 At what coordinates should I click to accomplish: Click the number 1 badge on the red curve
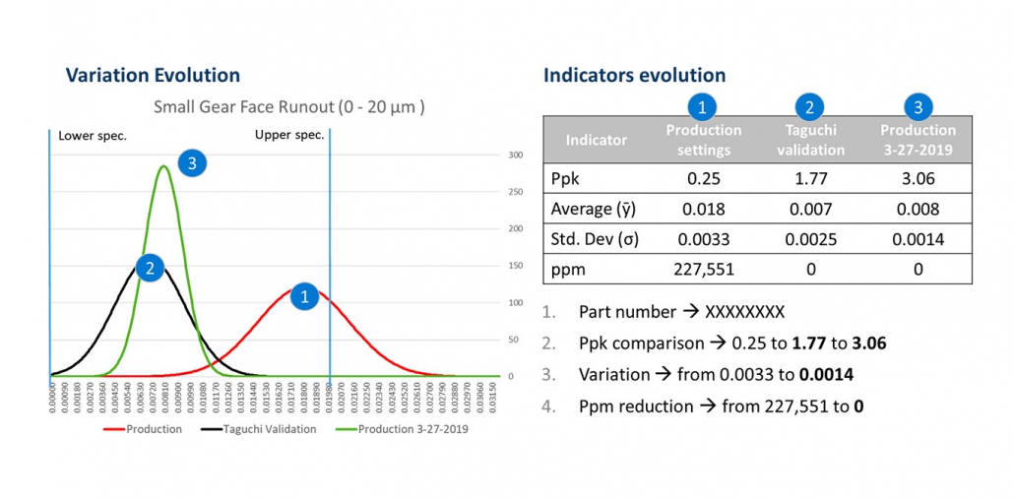[x=304, y=295]
